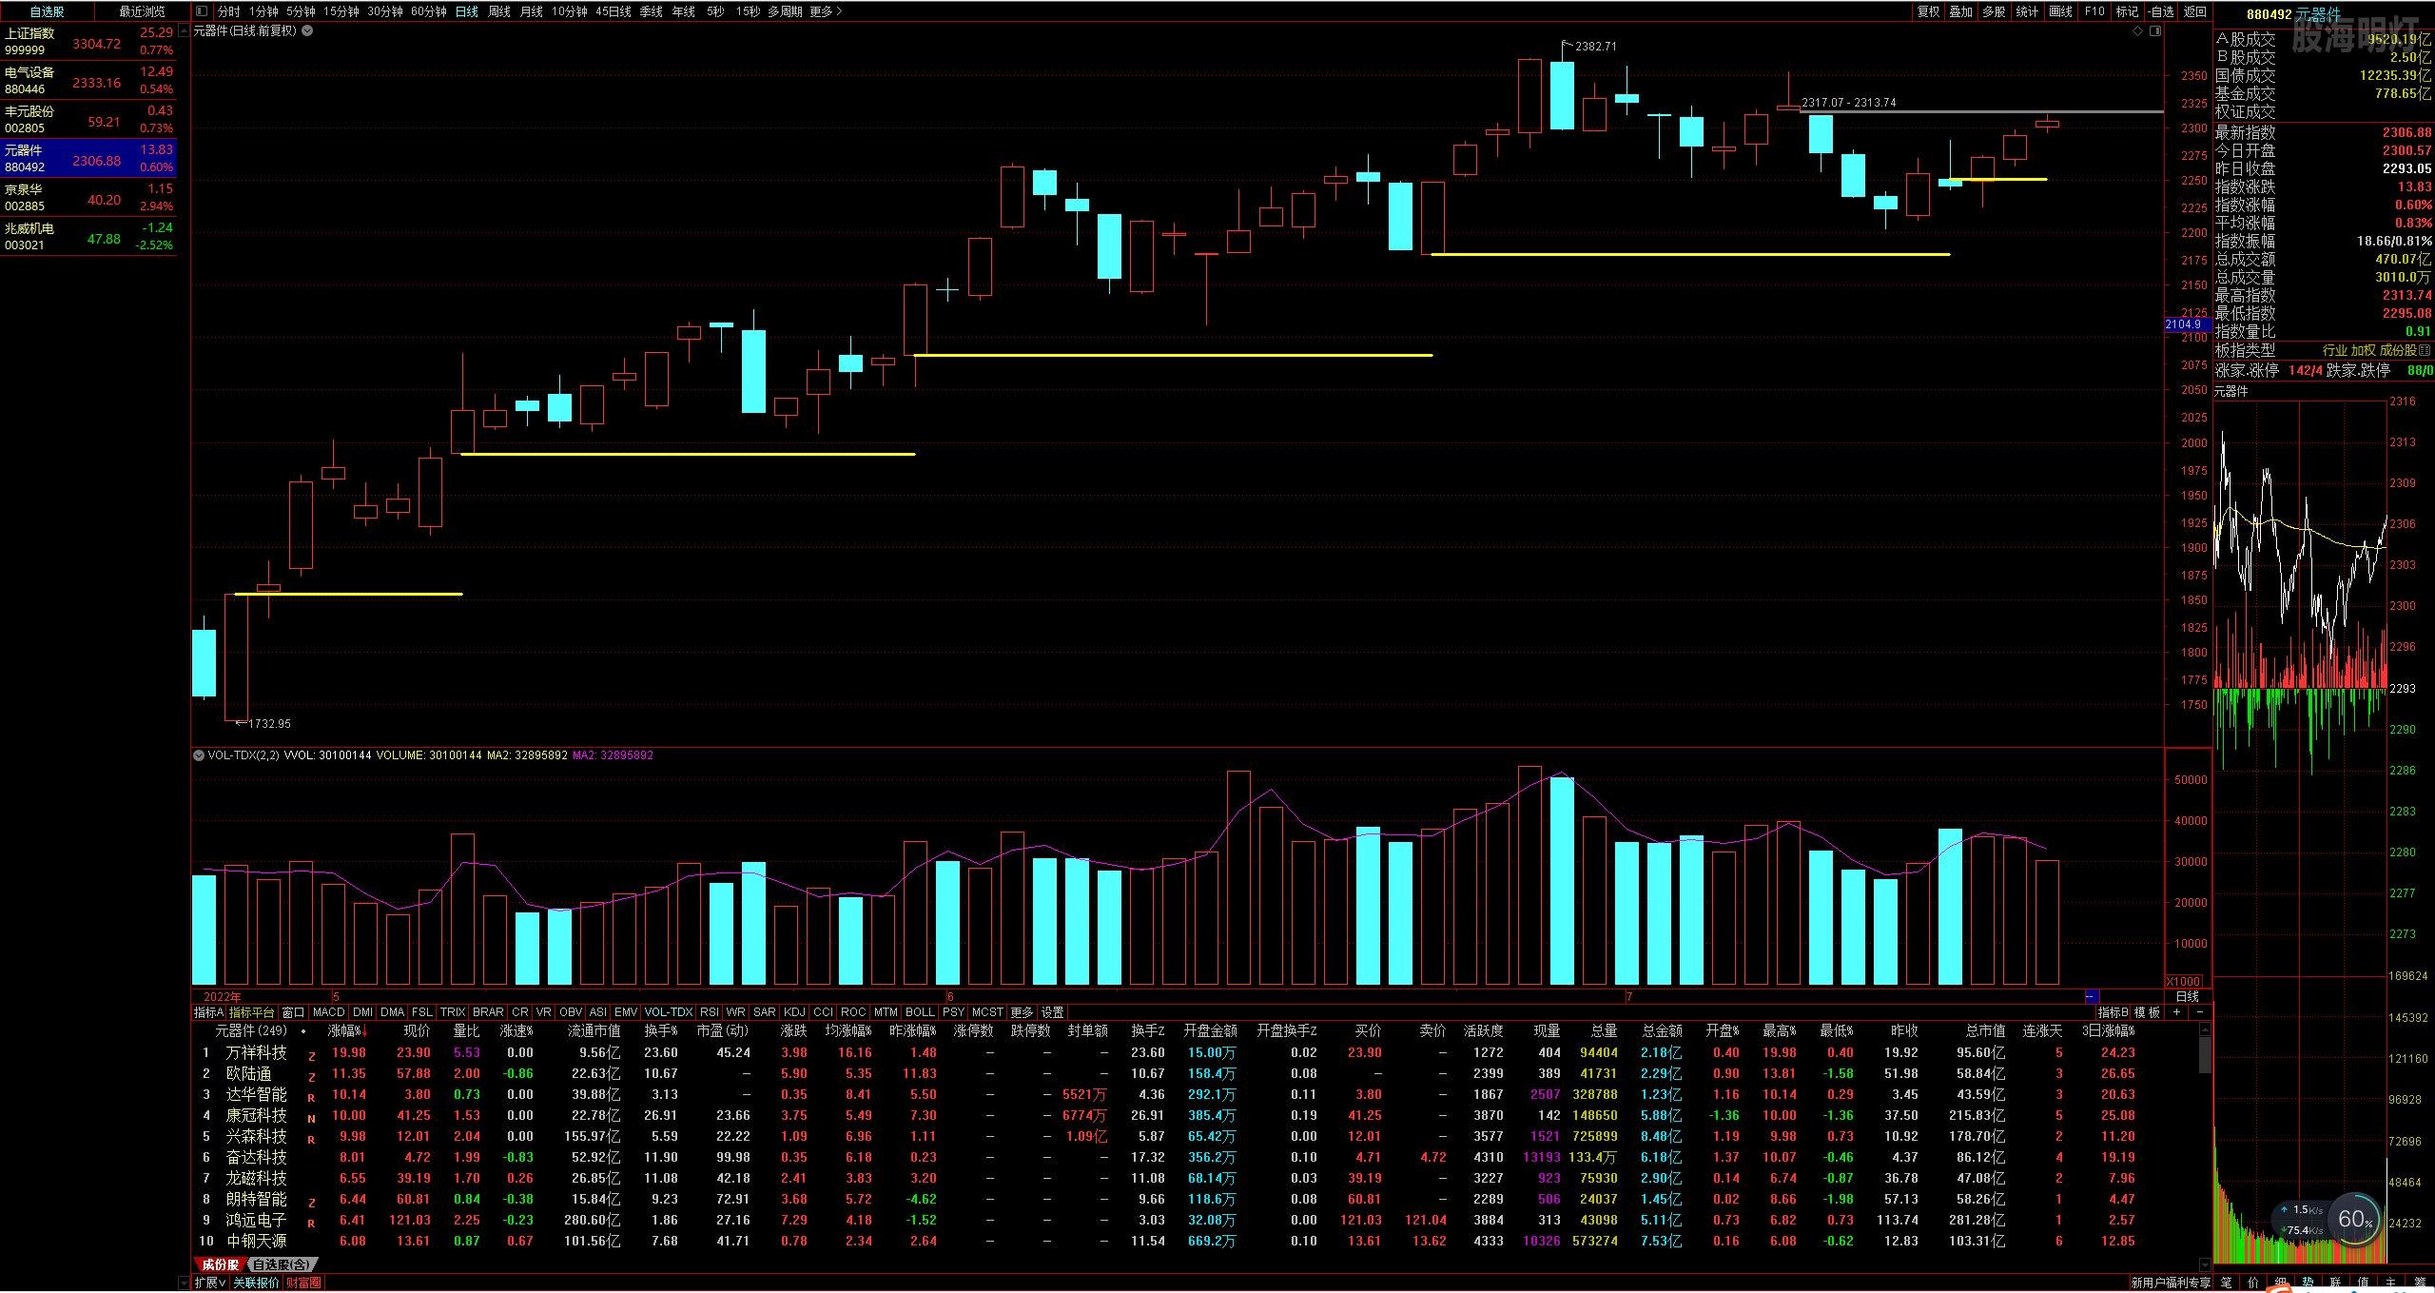Sort list by 涨幅% column header
This screenshot has width=2435, height=1293.
coord(348,1031)
